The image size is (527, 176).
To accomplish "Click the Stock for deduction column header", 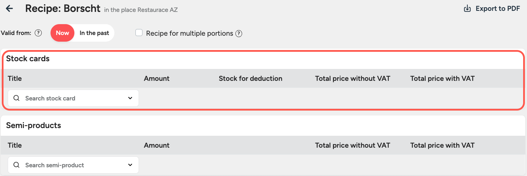I will (251, 78).
